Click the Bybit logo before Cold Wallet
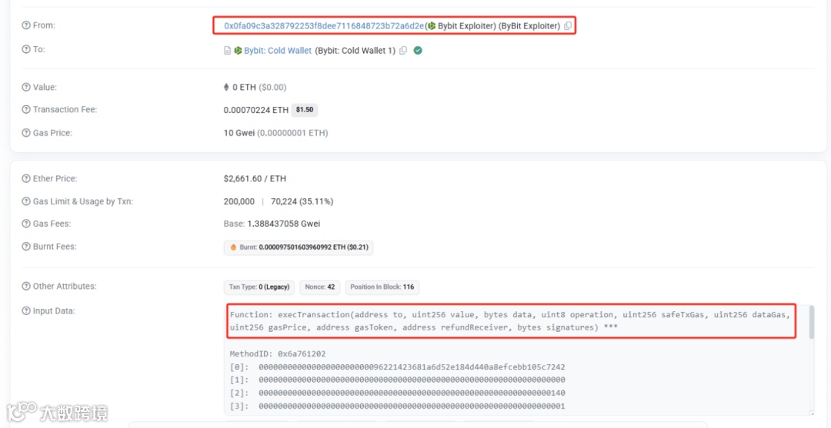The height and width of the screenshot is (428, 831). click(238, 51)
